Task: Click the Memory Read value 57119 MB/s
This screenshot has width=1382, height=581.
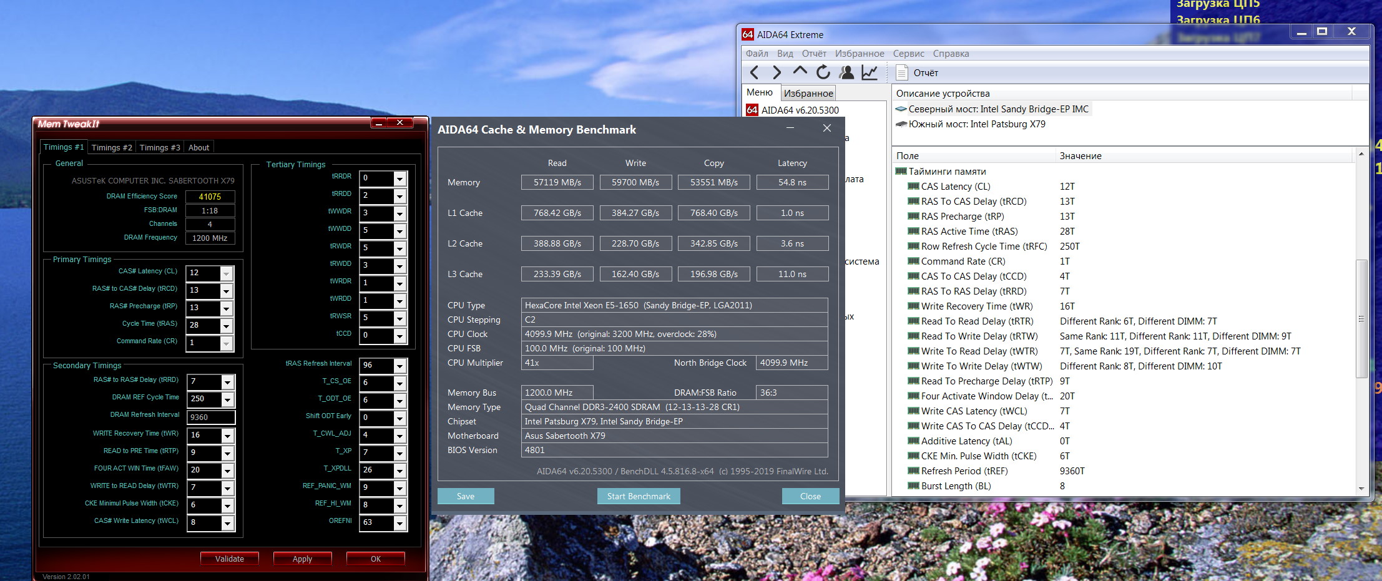Action: [557, 182]
